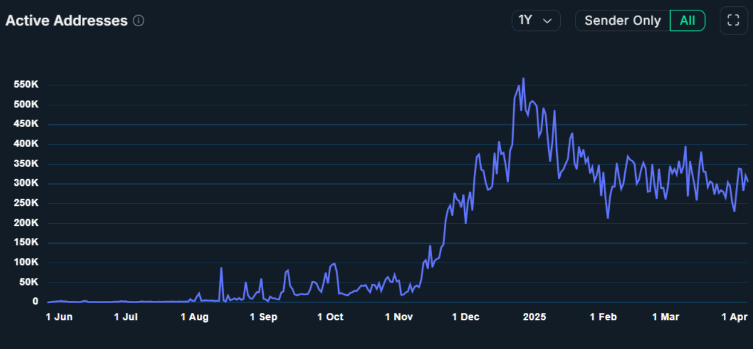The height and width of the screenshot is (349, 753).
Task: Click the 1 Jun x-axis label
Action: (59, 317)
